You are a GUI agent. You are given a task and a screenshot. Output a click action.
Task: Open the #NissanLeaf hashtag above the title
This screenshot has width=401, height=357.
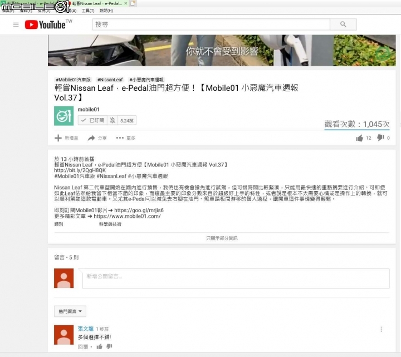[x=110, y=80]
